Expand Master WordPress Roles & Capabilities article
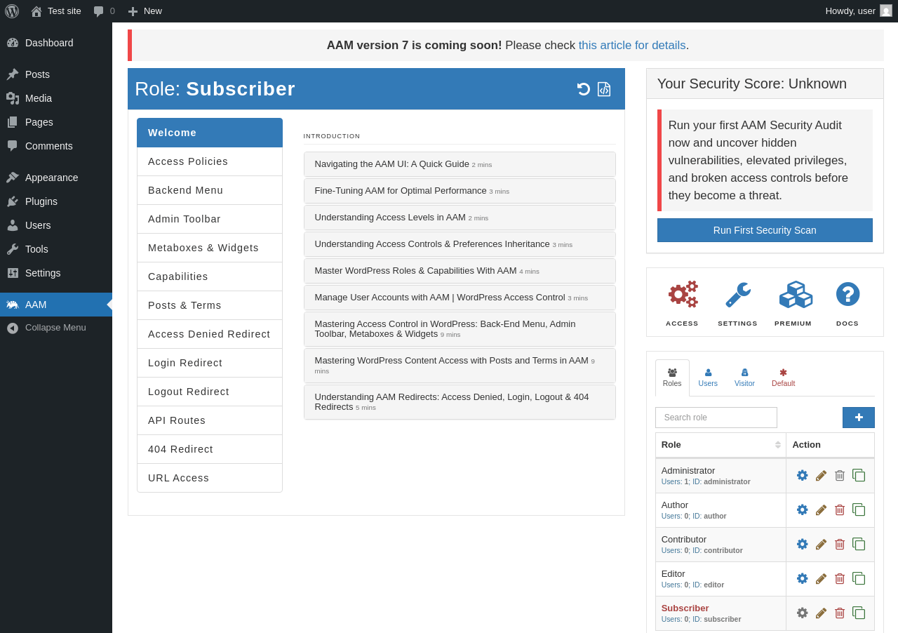This screenshot has height=633, width=898. [x=460, y=271]
